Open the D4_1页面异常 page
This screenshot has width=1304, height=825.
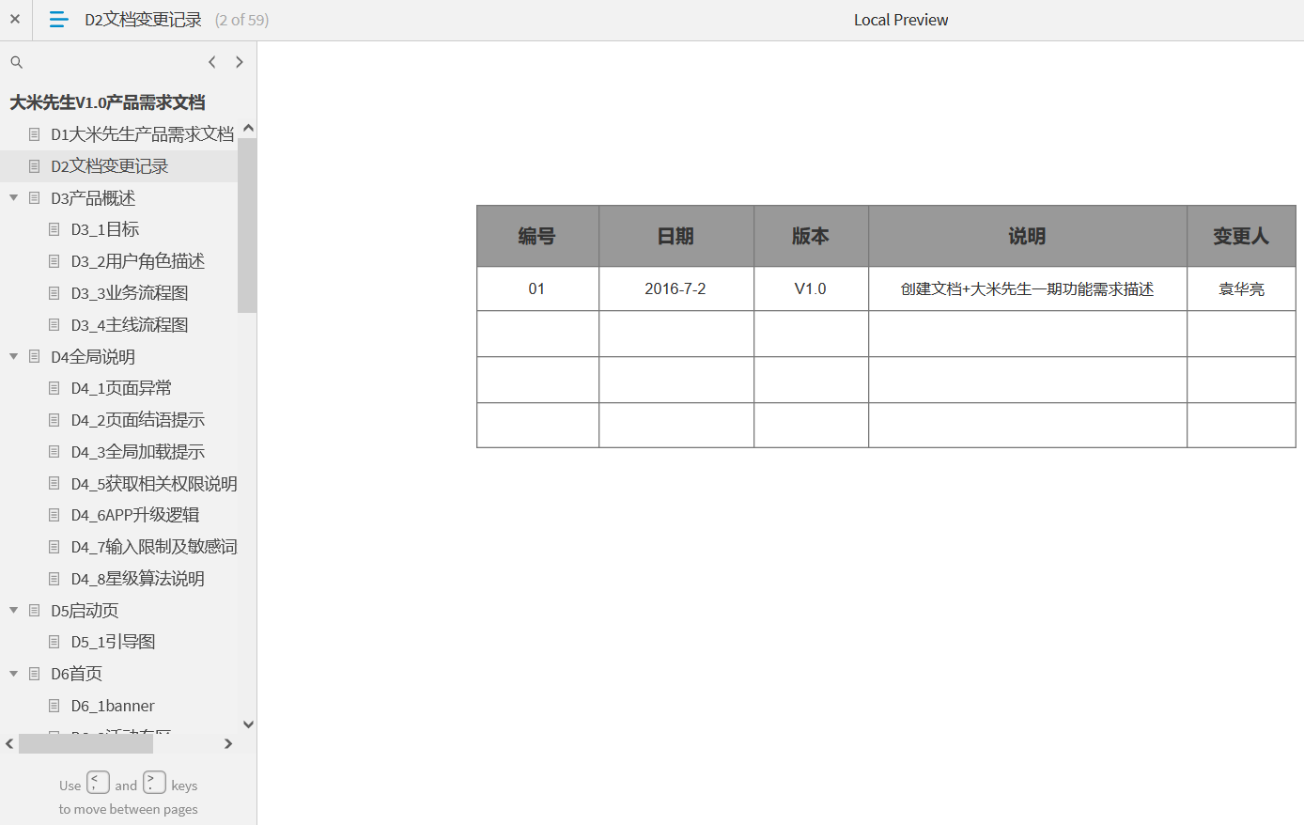pyautogui.click(x=121, y=388)
